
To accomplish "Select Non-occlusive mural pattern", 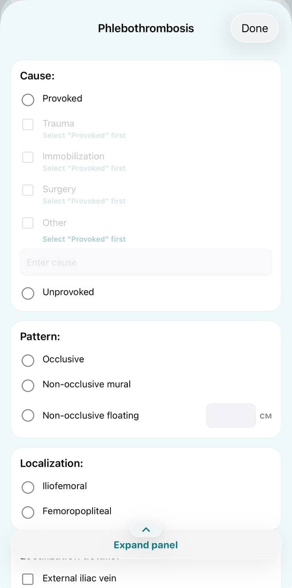I will tap(28, 385).
